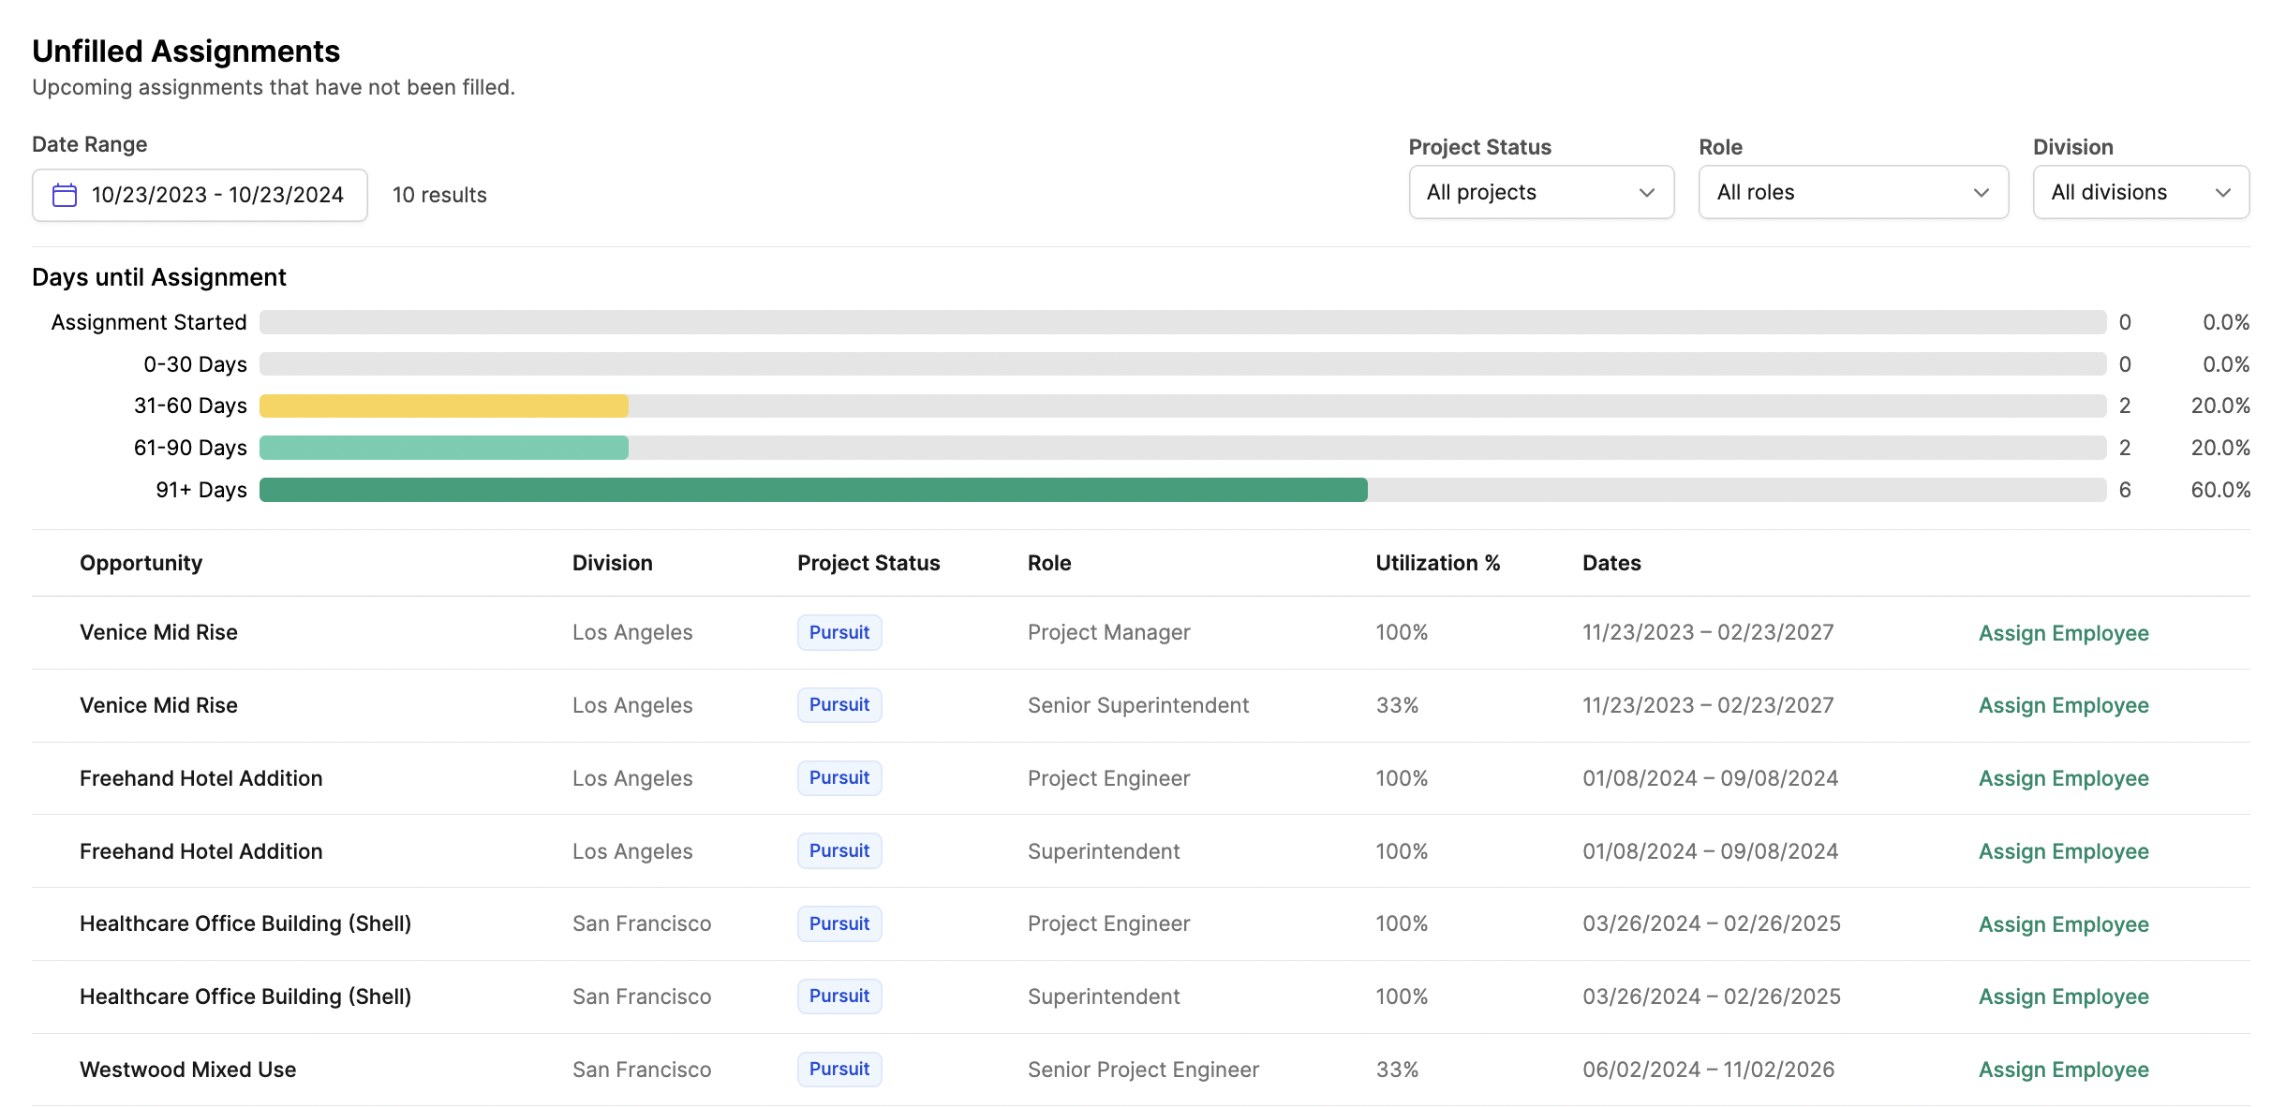Open the All divisions dropdown
This screenshot has height=1107, width=2271.
2141,192
